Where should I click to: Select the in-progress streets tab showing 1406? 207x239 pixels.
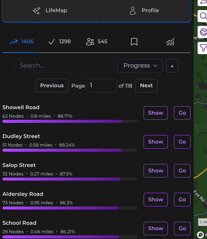pyautogui.click(x=21, y=42)
